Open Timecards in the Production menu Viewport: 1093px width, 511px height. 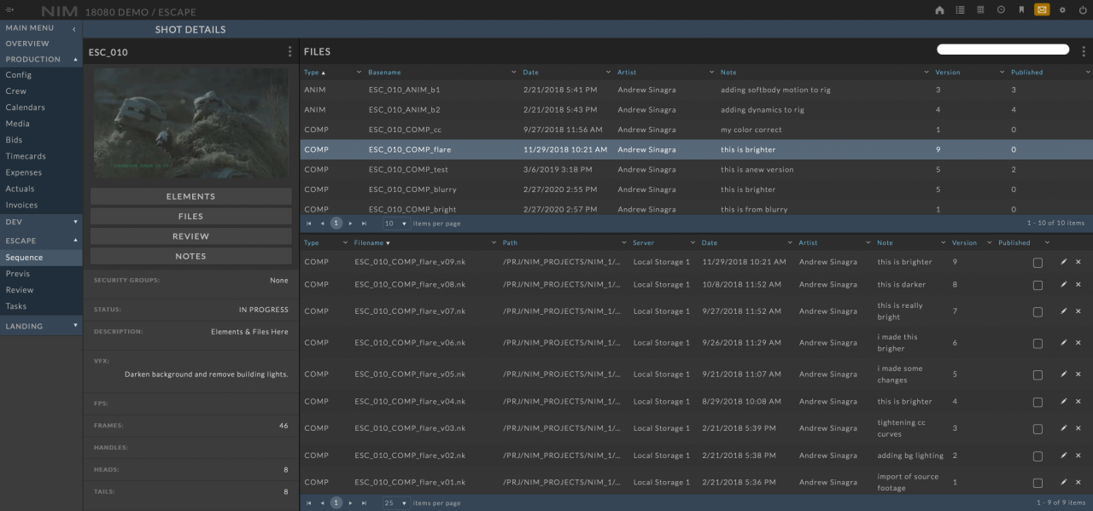click(26, 156)
